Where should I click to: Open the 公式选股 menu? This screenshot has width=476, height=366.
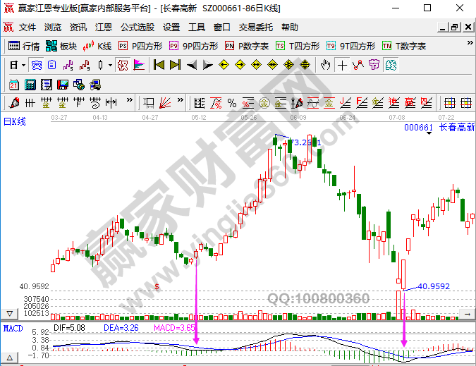137,28
